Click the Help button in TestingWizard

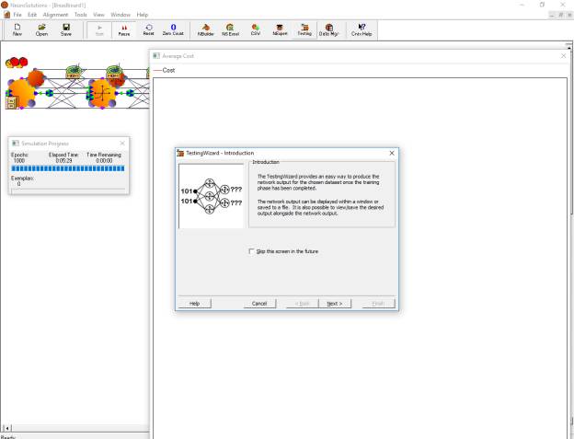[194, 303]
